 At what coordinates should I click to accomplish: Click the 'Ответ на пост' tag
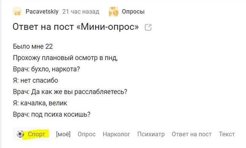click(x=192, y=134)
